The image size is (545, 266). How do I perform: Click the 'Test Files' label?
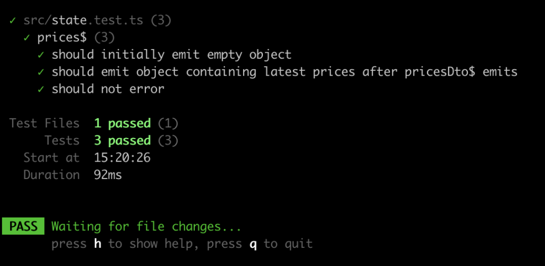click(x=45, y=123)
